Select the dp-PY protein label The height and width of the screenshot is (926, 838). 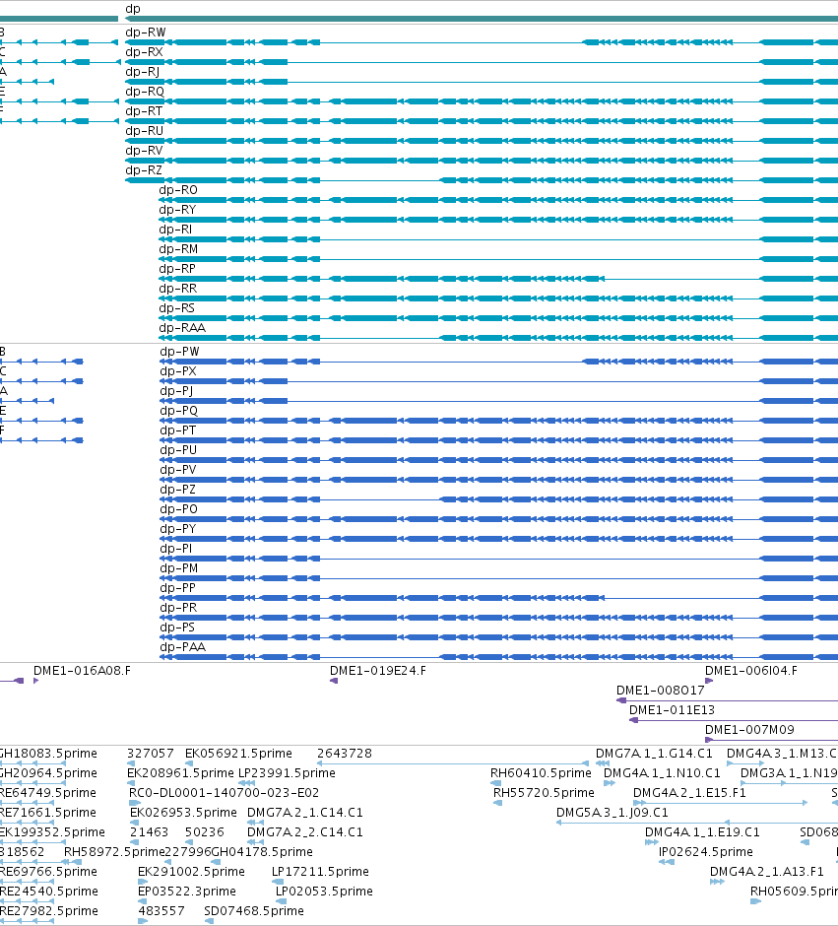pos(177,529)
